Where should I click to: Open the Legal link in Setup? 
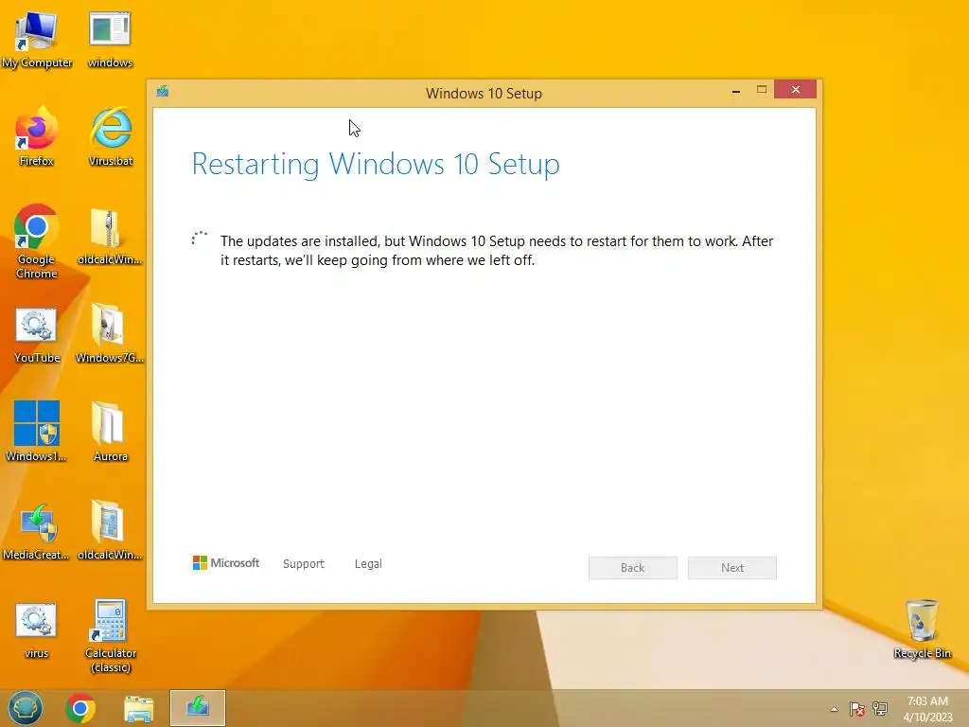click(368, 564)
